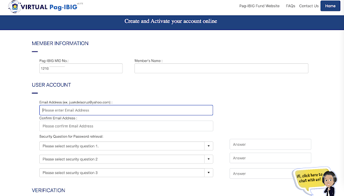Open the chat assistant bubble
The image size is (344, 196).
315,181
